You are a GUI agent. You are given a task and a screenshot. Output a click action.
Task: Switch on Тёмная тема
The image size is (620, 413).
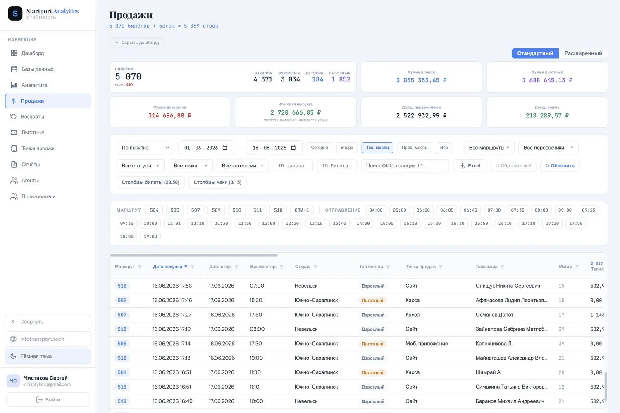[x=48, y=356]
